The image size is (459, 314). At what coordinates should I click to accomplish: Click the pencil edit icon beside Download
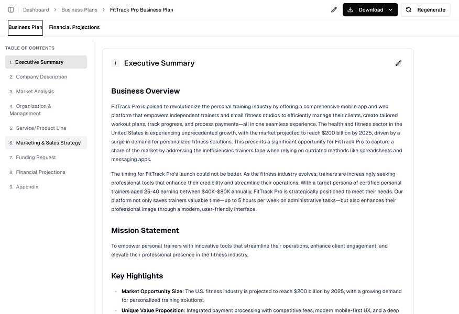coord(334,9)
